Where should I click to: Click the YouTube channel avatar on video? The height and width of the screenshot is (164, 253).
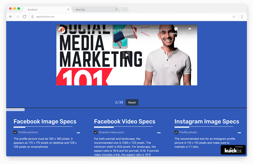pos(62,30)
